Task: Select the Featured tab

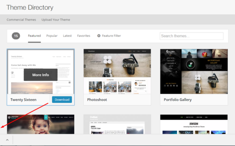Action: [34, 36]
